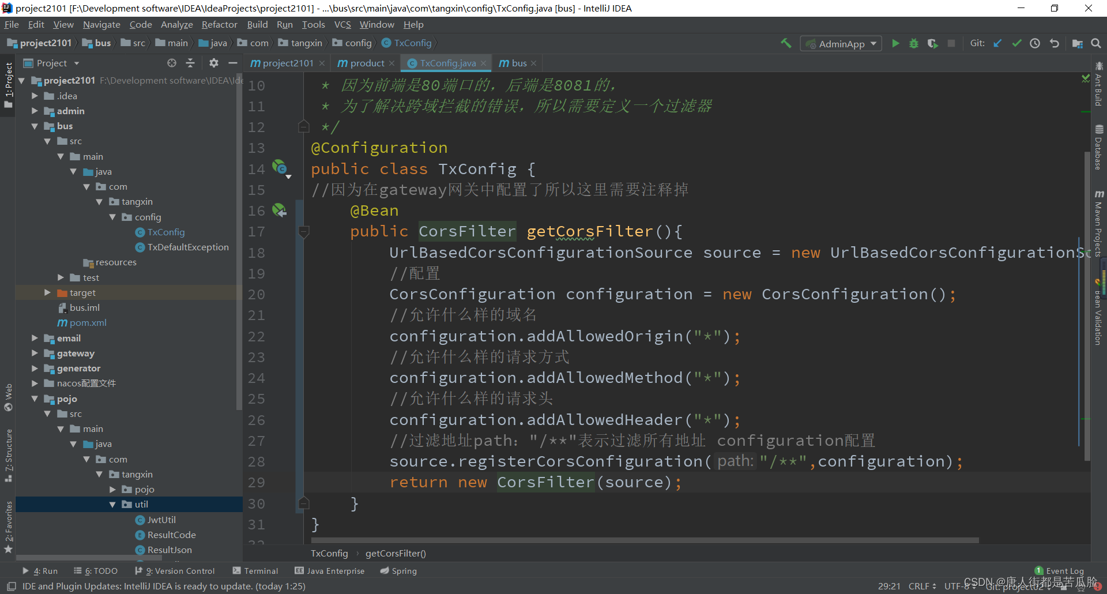Hide the Project tool window
This screenshot has width=1107, height=594.
[233, 63]
